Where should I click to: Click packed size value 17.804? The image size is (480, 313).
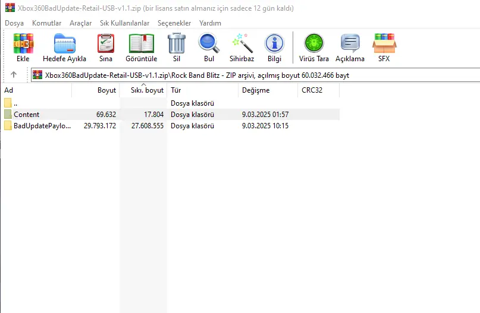[153, 115]
